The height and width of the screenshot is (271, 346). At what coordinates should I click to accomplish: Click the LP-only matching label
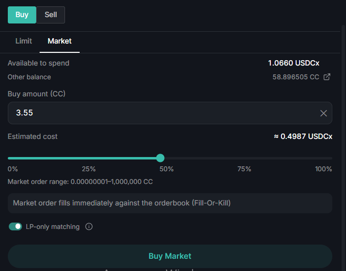[x=52, y=227]
